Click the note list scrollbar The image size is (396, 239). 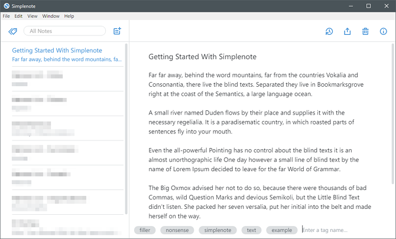tap(126, 129)
